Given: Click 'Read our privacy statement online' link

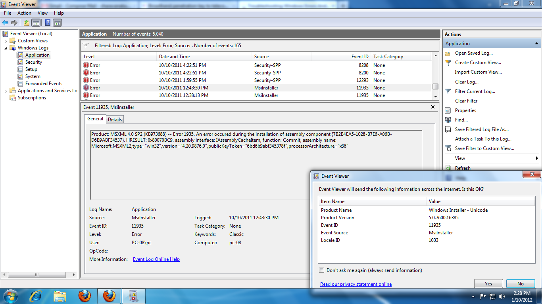Looking at the screenshot, I should tap(356, 284).
